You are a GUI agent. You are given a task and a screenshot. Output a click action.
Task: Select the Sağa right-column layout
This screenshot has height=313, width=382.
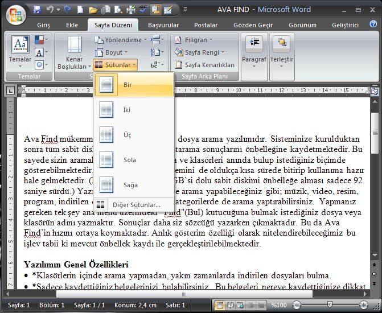pyautogui.click(x=134, y=185)
